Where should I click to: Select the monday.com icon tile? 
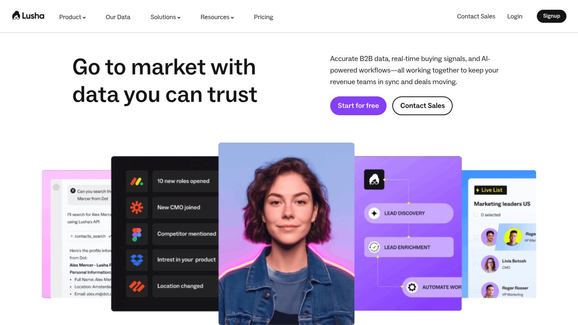click(x=137, y=181)
